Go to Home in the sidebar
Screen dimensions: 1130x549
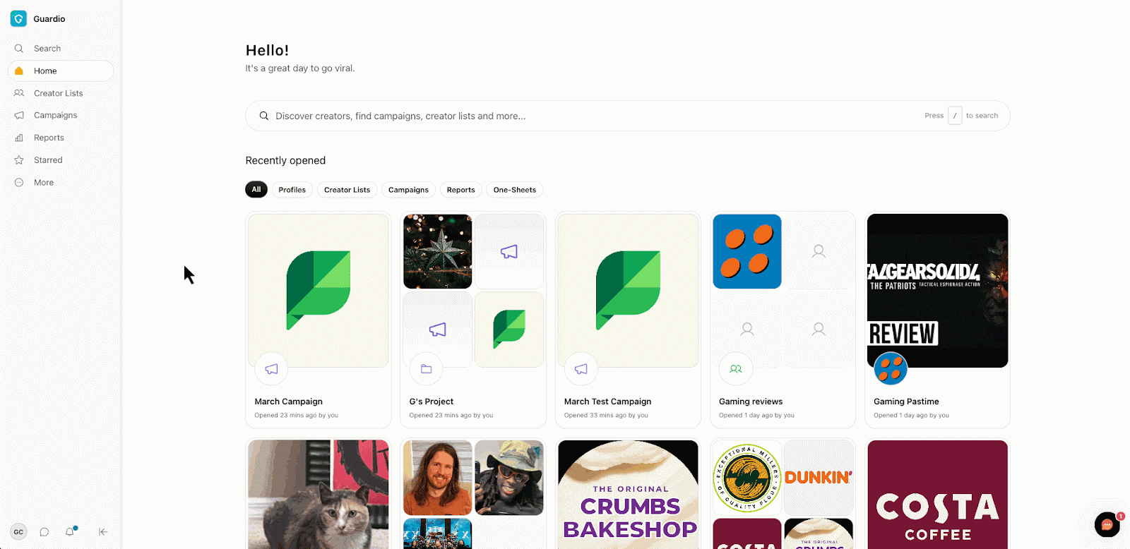click(x=61, y=71)
